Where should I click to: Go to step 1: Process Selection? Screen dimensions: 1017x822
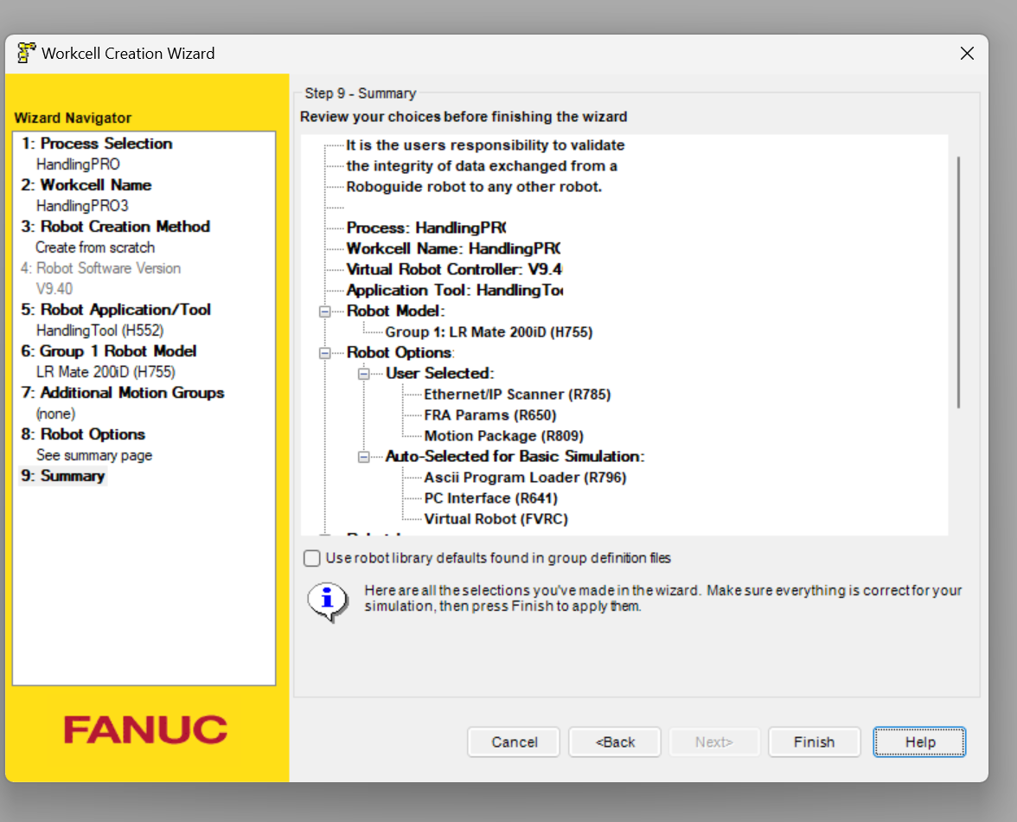(x=97, y=144)
